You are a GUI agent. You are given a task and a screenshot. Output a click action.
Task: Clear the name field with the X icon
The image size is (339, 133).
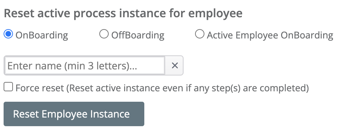tap(175, 65)
